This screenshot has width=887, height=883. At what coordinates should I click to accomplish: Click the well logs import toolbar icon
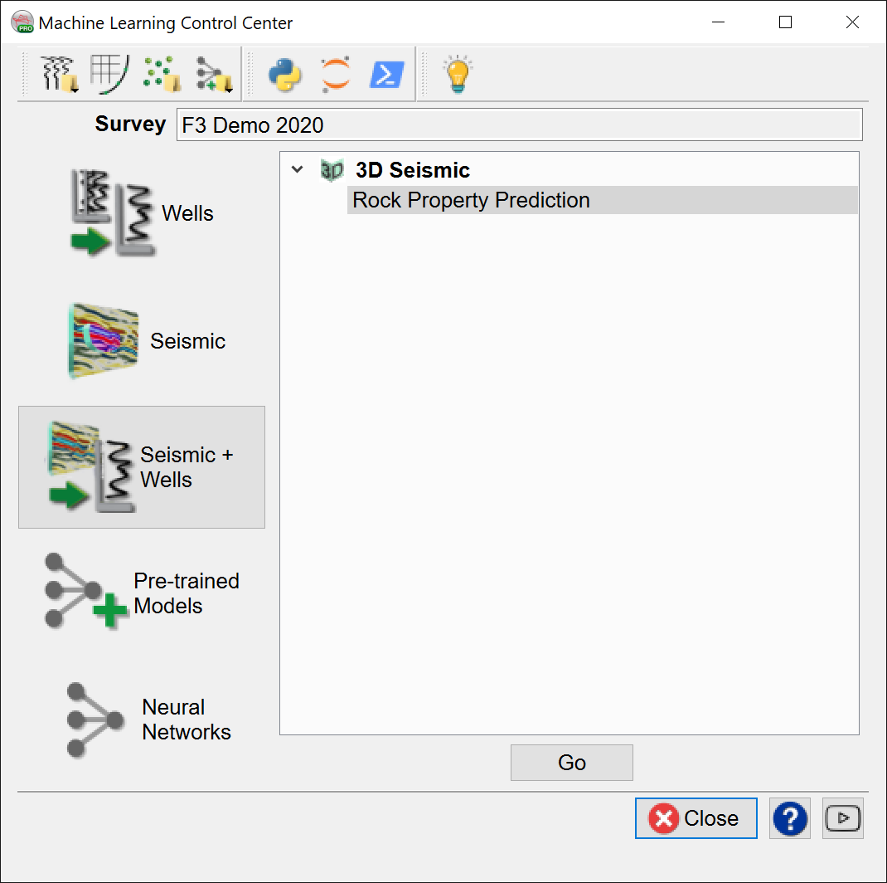pos(60,75)
